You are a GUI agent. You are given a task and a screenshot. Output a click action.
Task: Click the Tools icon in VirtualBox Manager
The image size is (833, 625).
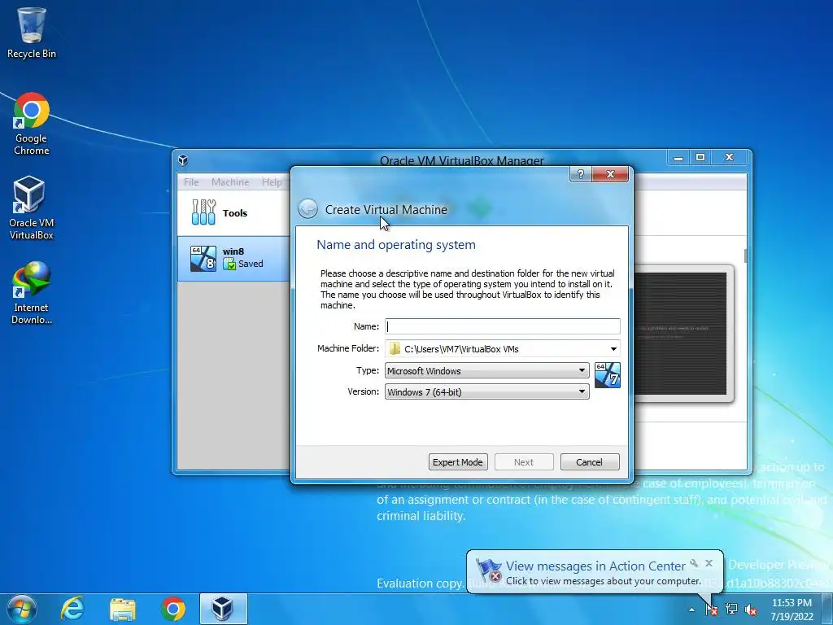203,212
